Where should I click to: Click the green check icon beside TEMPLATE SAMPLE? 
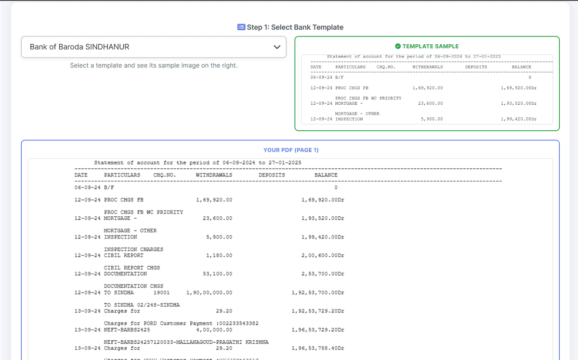[x=398, y=47]
